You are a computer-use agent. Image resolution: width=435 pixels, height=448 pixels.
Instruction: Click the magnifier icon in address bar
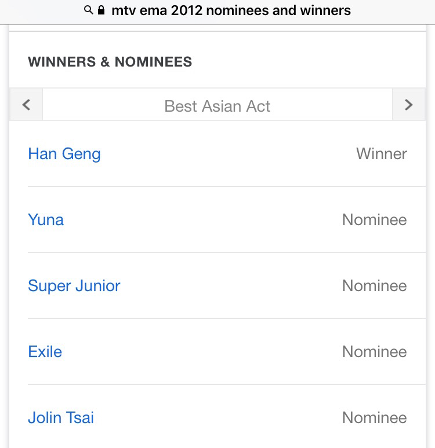pos(88,10)
